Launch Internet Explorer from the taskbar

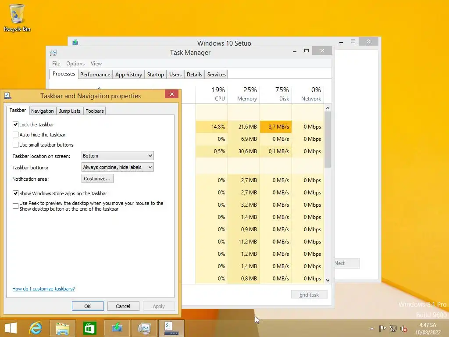click(36, 328)
